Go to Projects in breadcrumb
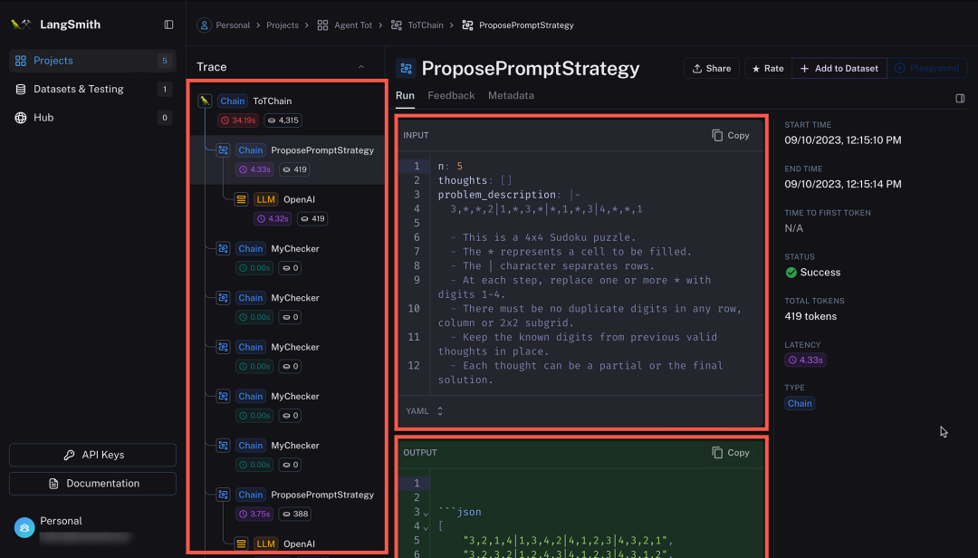 click(283, 25)
